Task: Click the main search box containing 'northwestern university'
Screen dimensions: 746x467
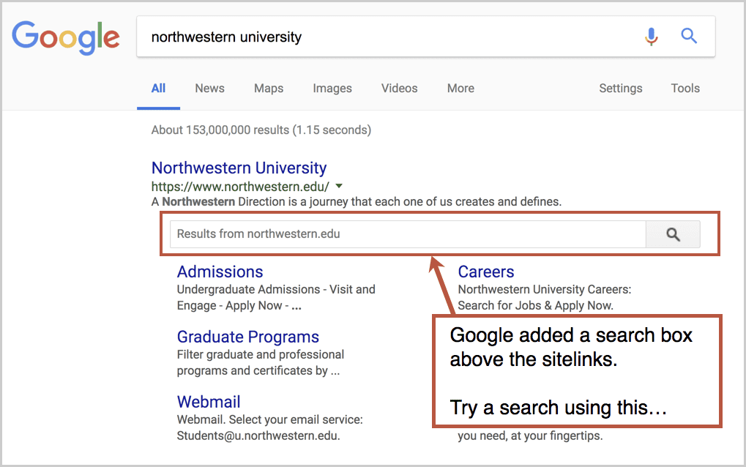Action: click(x=426, y=37)
